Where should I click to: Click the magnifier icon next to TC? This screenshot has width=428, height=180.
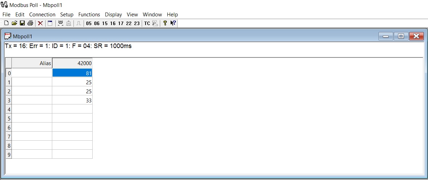tap(155, 23)
